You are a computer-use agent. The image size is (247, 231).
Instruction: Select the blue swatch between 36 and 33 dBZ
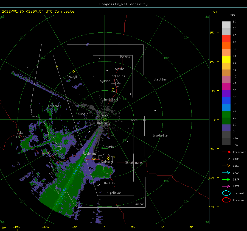pyautogui.click(x=226, y=101)
